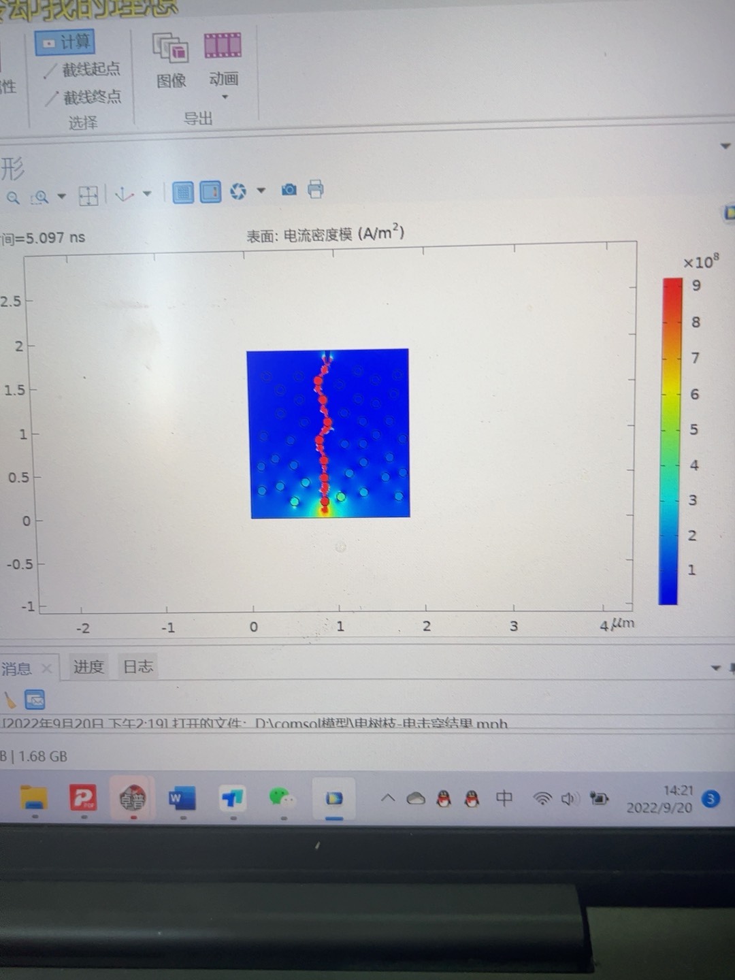Click the second QQ penguin tray icon
This screenshot has height=980, width=735.
click(x=472, y=798)
